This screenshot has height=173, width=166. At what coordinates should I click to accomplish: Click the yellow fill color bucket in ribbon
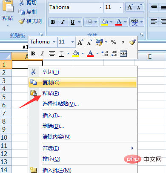pyautogui.click(x=105, y=22)
